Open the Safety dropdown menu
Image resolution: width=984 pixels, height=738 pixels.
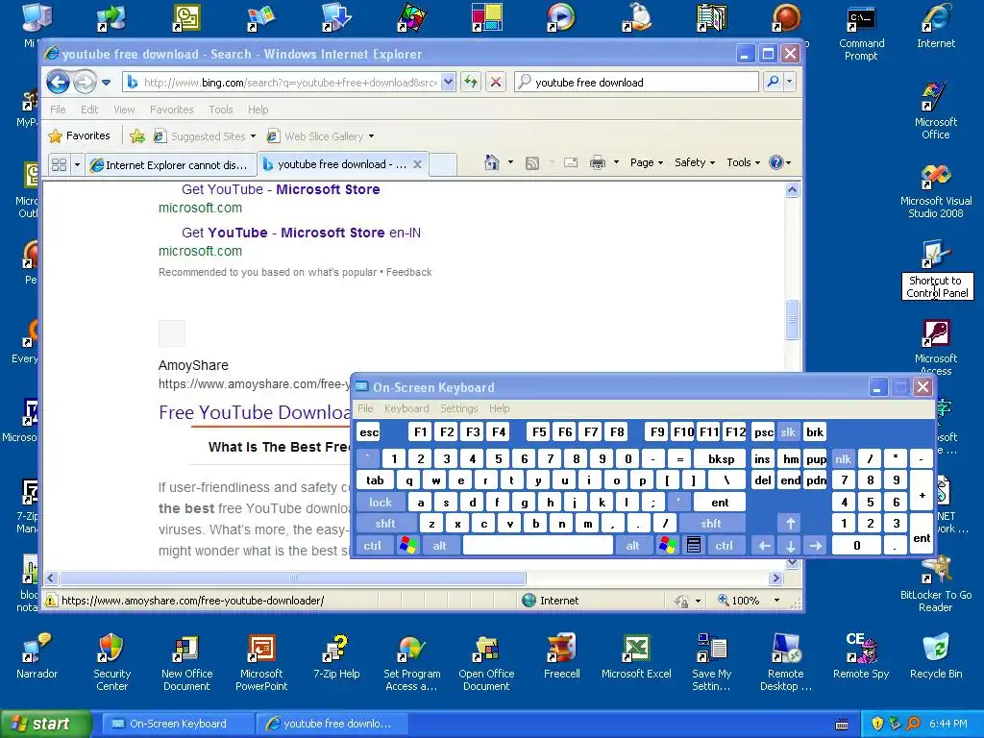click(x=695, y=162)
